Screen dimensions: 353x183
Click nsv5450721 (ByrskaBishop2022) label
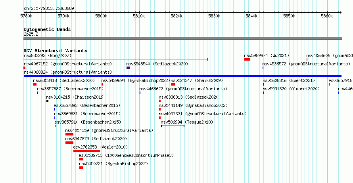click(x=113, y=164)
